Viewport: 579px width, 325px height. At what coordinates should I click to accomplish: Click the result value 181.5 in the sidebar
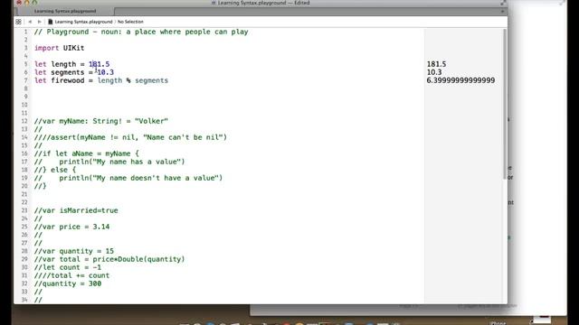tap(436, 64)
